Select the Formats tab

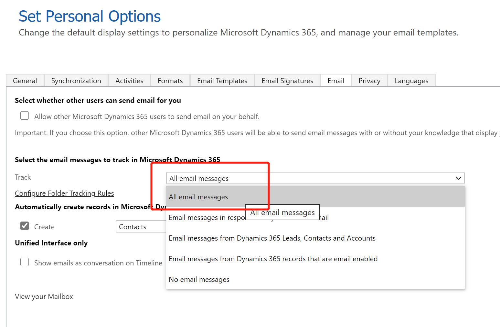[170, 81]
